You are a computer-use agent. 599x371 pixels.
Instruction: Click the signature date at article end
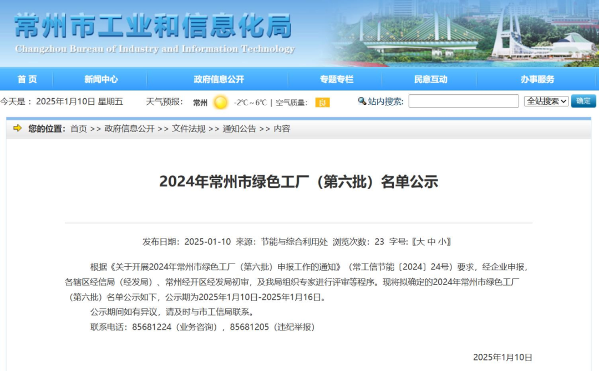tap(502, 357)
